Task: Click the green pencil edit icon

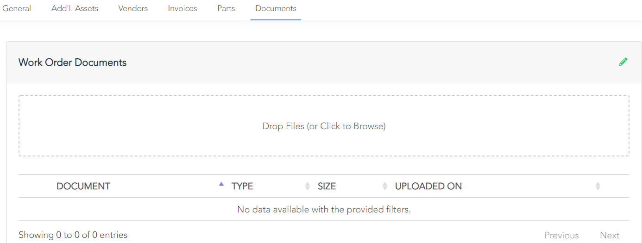Action: coord(623,62)
